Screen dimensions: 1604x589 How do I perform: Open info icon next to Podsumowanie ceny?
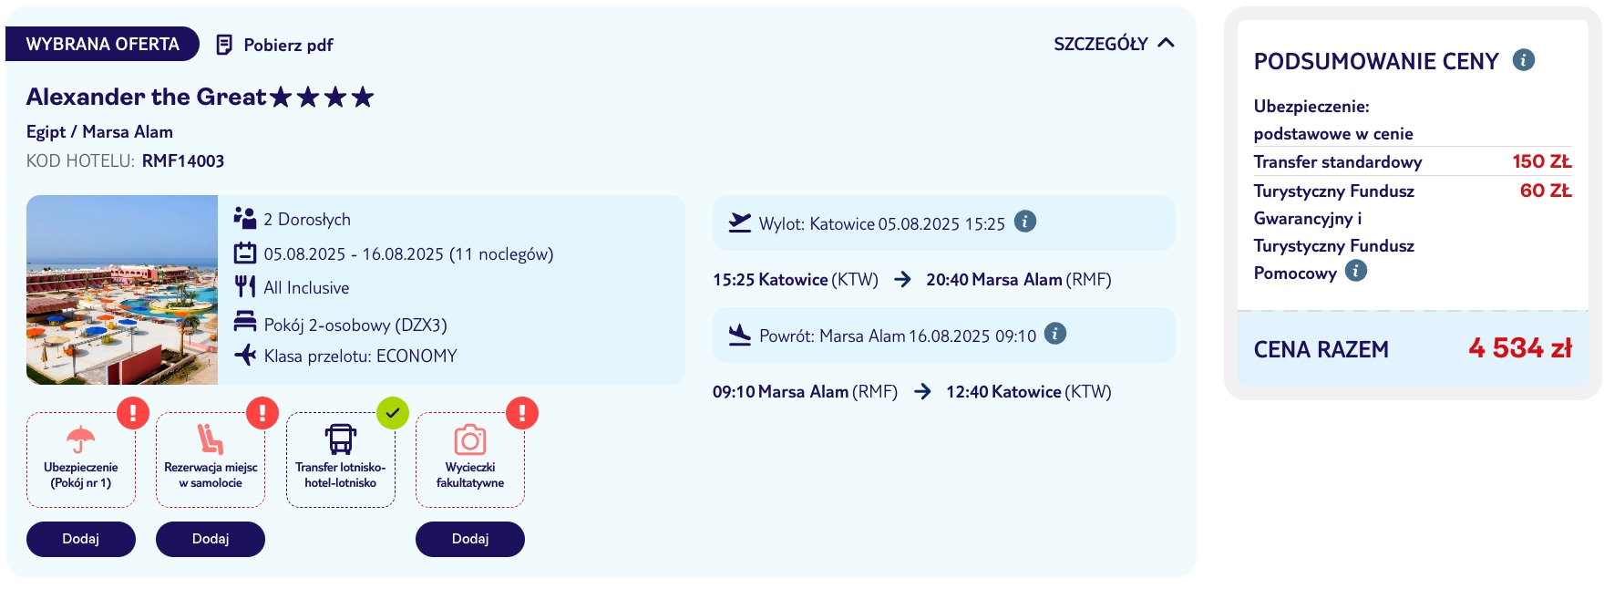tap(1524, 60)
